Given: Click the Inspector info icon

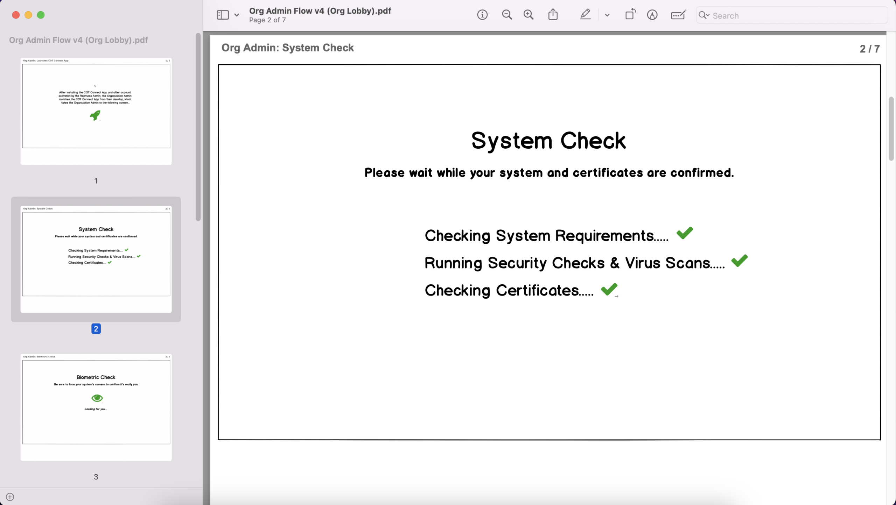Looking at the screenshot, I should coord(482,15).
